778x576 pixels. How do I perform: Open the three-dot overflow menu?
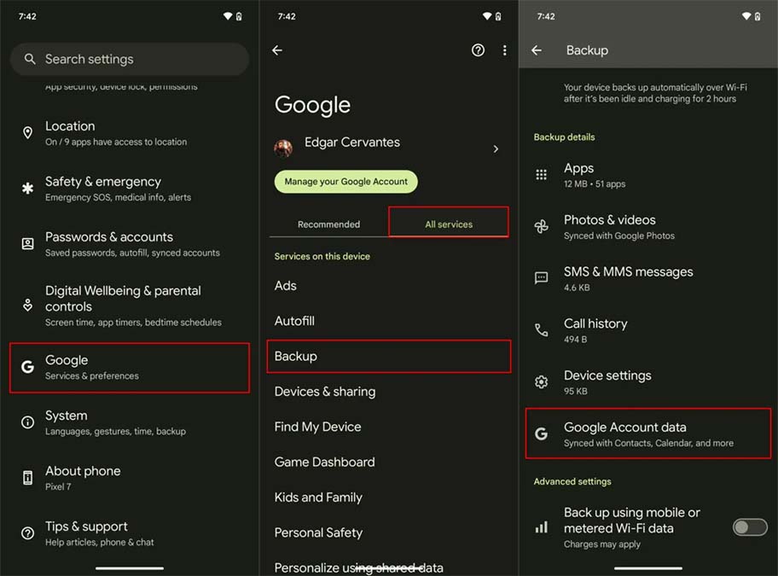point(504,50)
